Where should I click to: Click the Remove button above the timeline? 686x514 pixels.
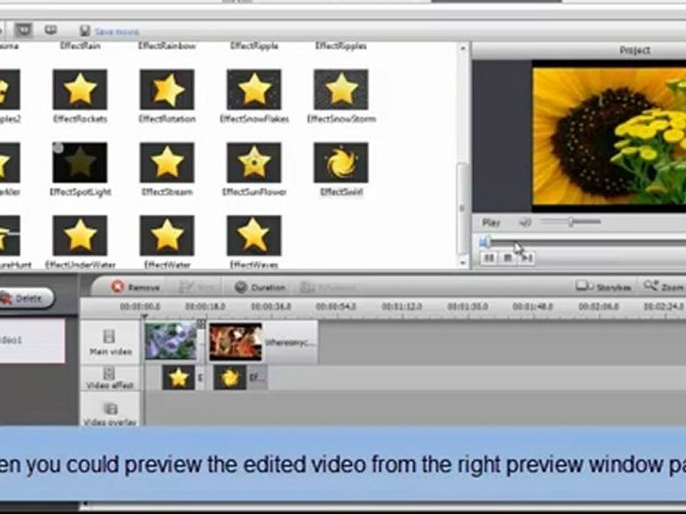tap(136, 287)
